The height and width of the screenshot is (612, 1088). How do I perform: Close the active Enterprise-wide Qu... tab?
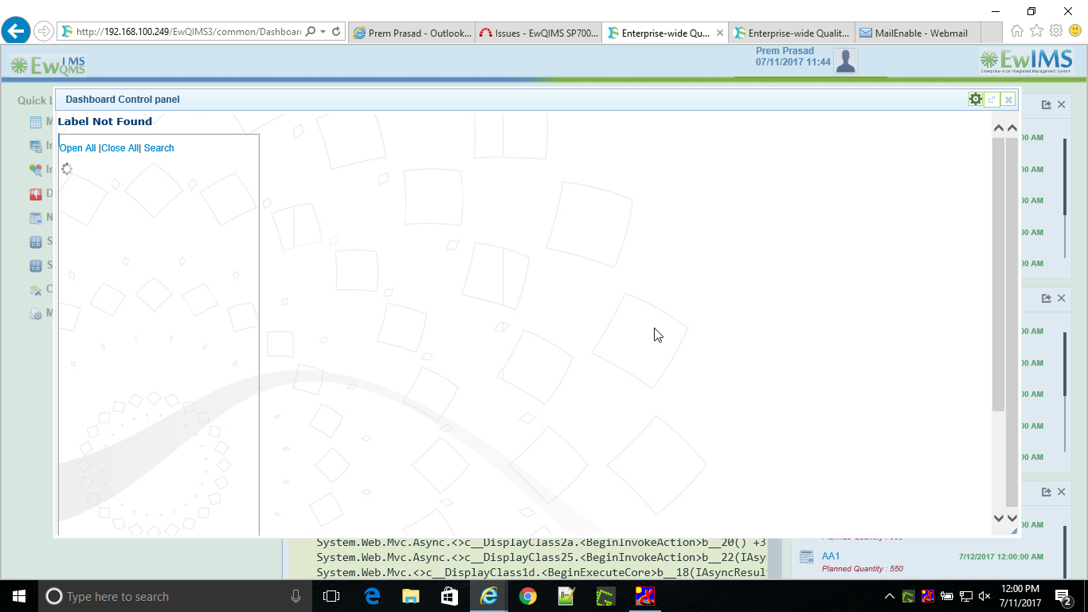[720, 33]
